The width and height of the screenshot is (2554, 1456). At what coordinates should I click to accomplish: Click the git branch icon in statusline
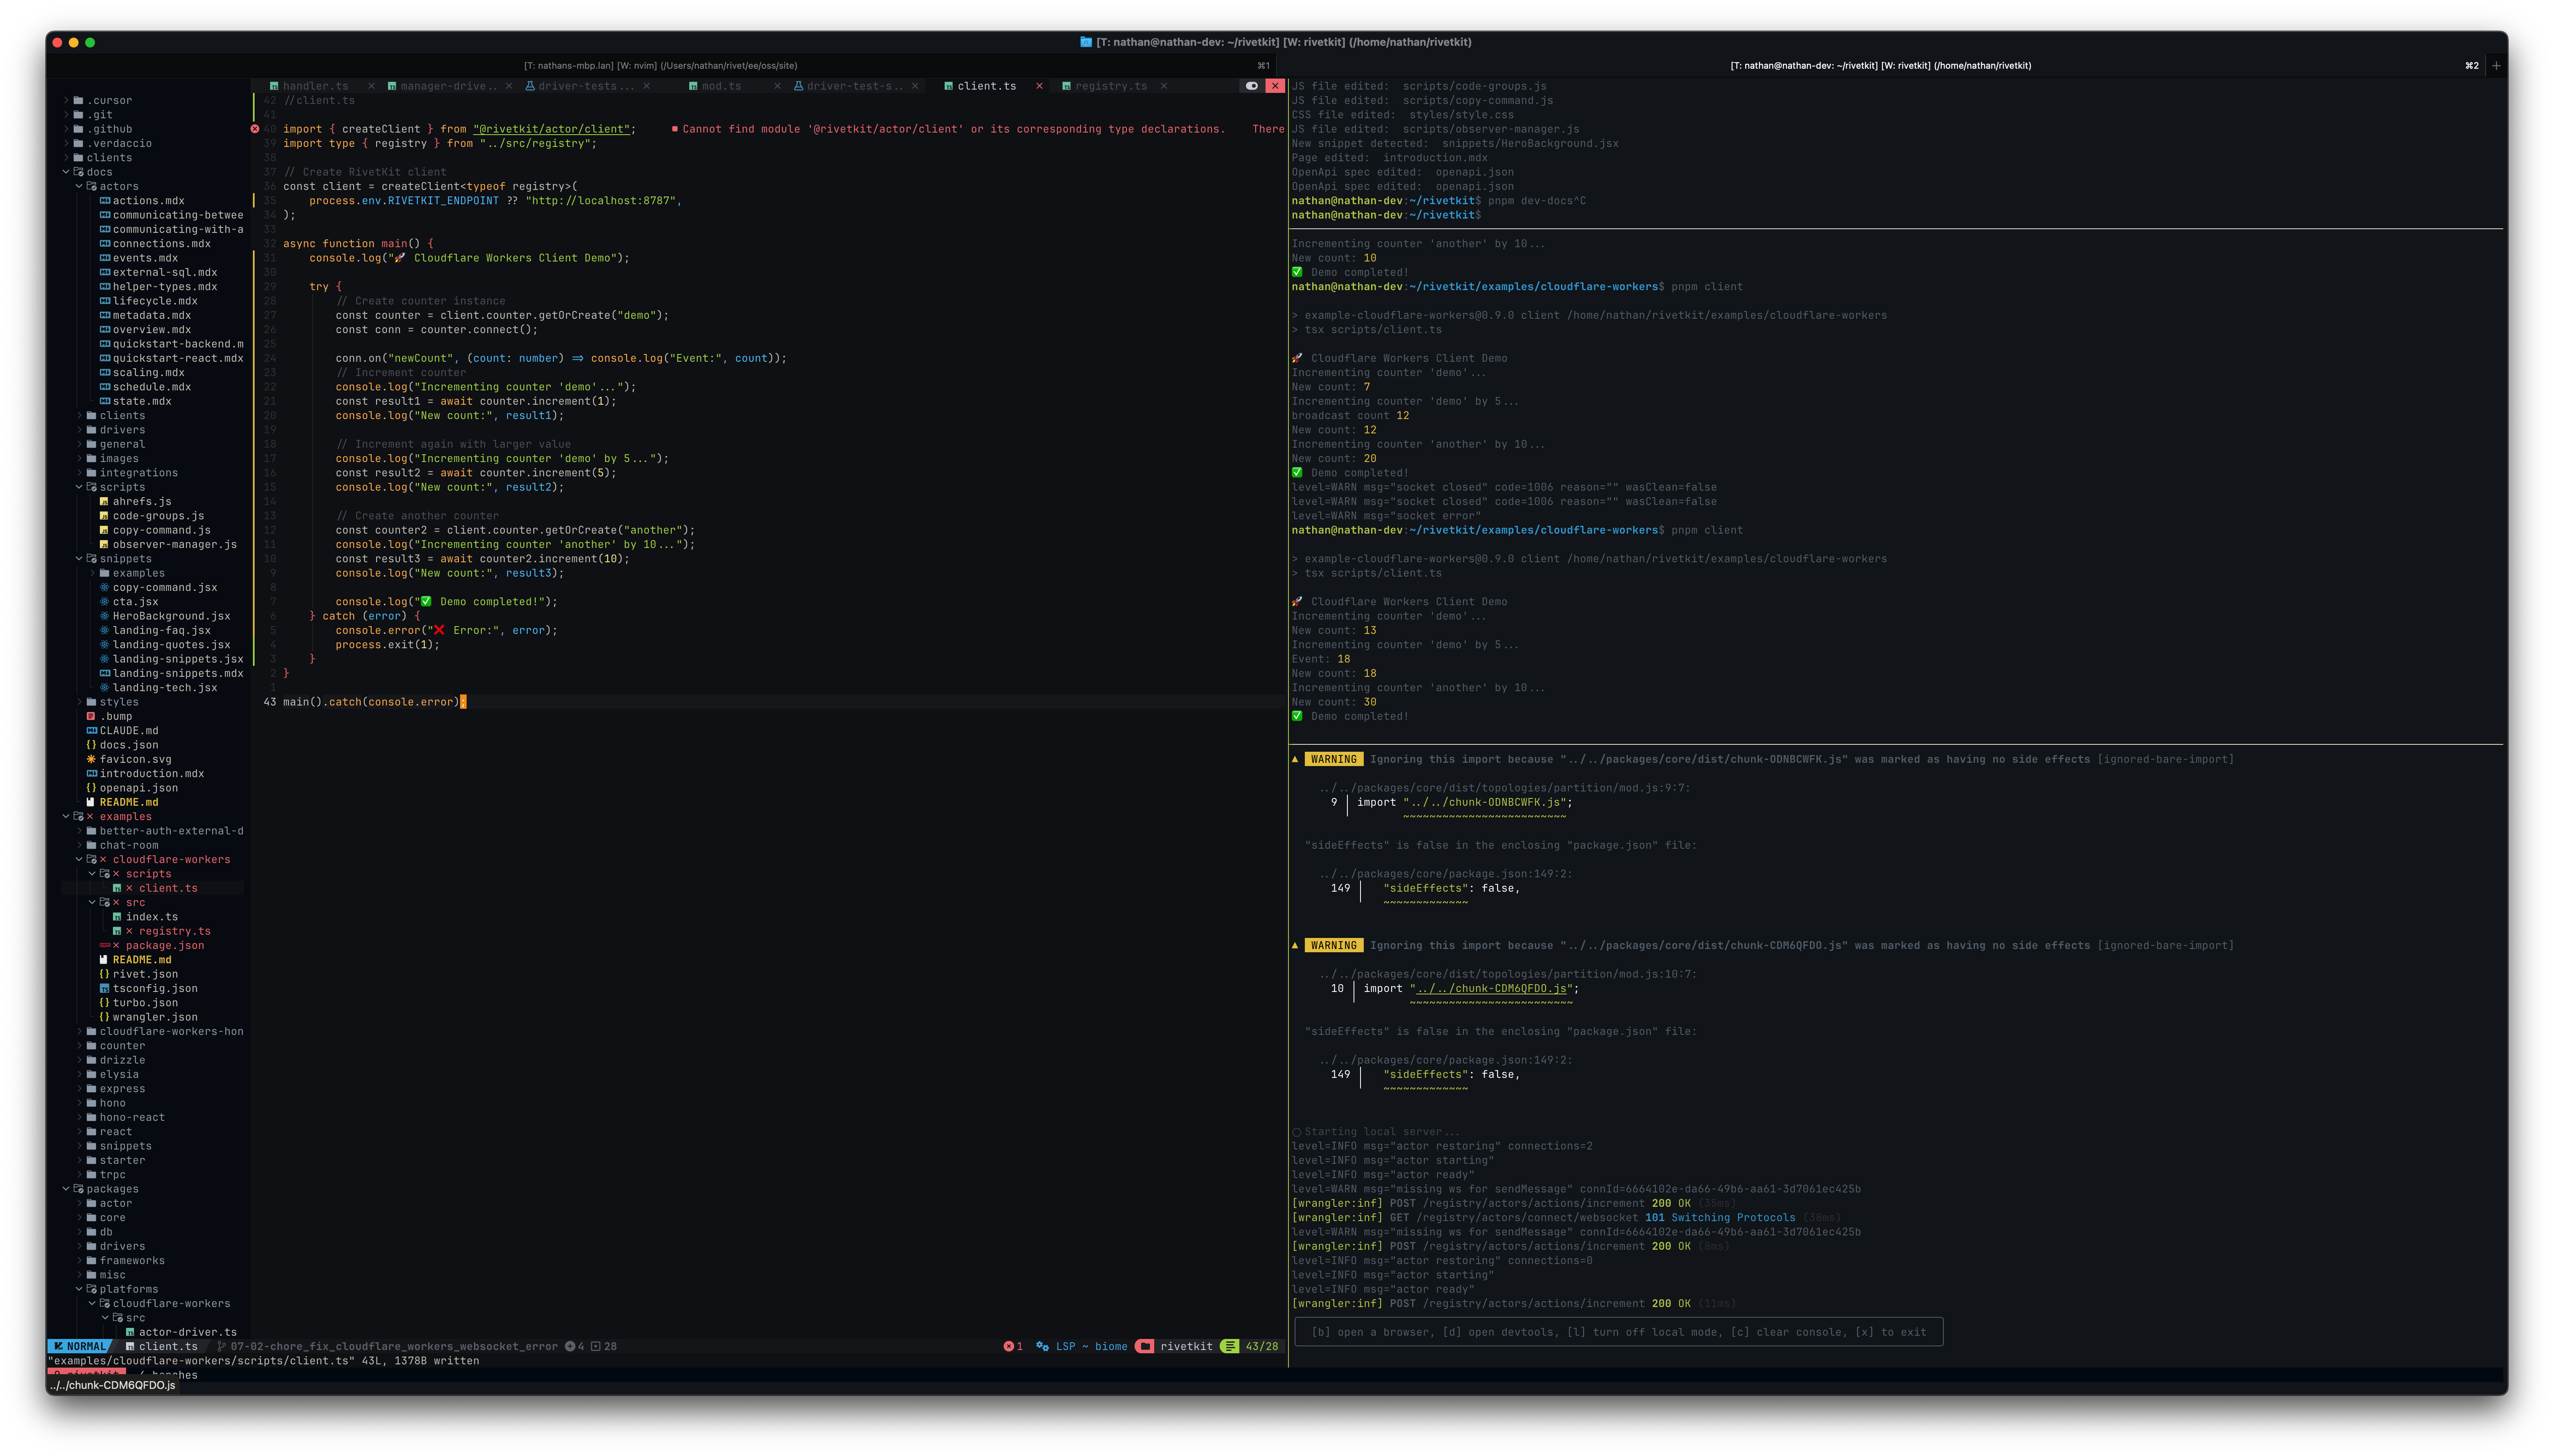coord(222,1346)
